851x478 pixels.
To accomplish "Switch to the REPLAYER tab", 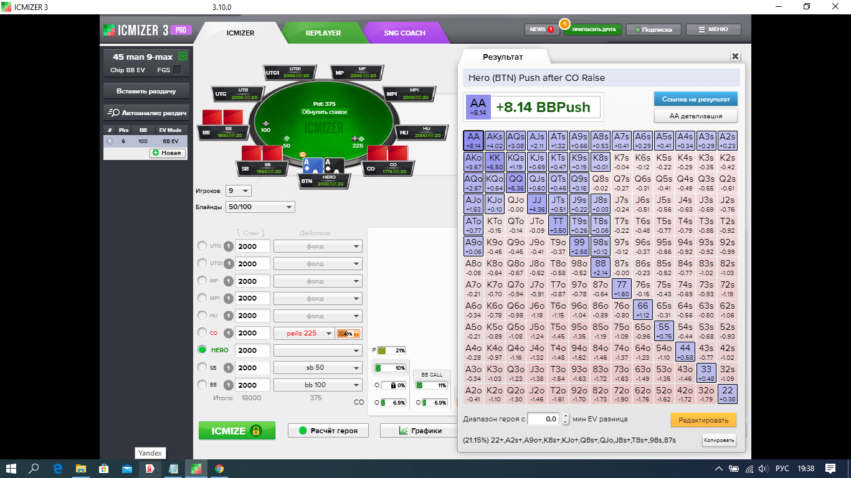I will pyautogui.click(x=323, y=33).
